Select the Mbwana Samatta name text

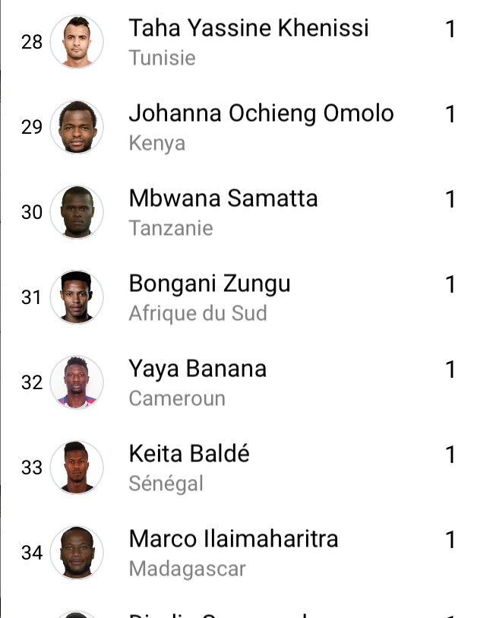(x=223, y=198)
